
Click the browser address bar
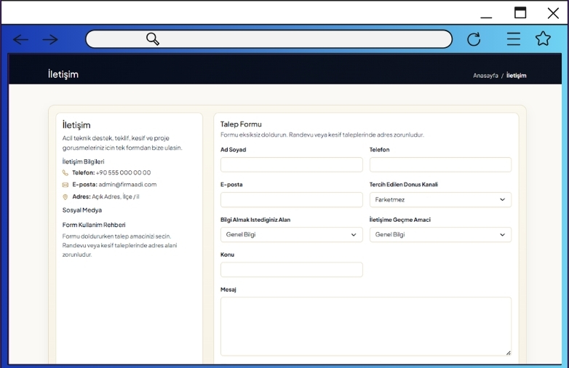point(291,39)
